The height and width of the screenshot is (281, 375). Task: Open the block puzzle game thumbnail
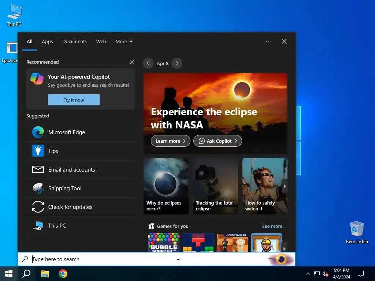click(x=198, y=242)
